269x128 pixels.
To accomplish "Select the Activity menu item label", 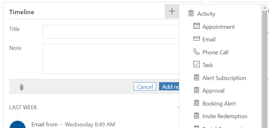I will coord(206,14).
